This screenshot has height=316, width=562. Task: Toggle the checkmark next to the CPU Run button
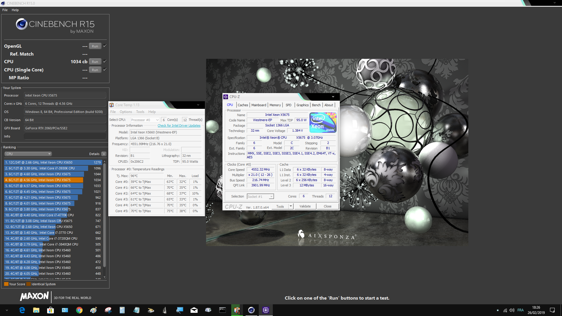[x=104, y=61]
